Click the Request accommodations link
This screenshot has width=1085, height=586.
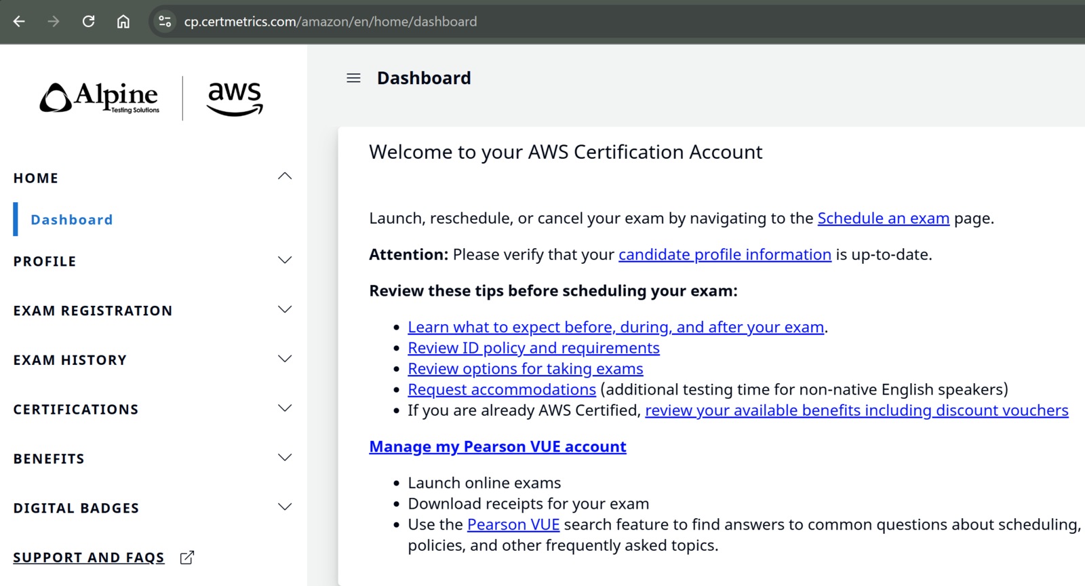tap(502, 389)
